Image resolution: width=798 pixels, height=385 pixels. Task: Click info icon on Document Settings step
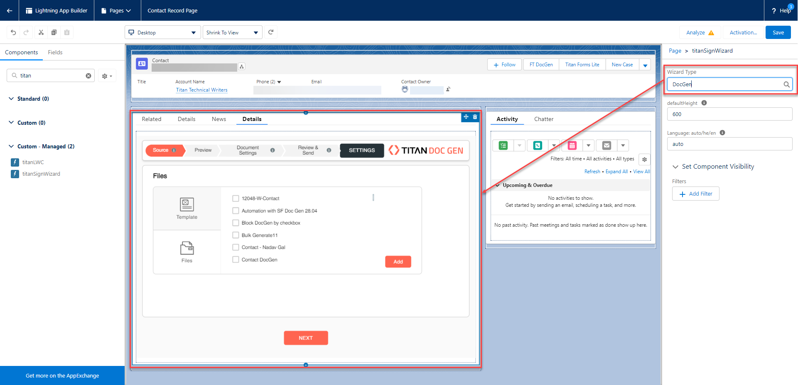[273, 150]
